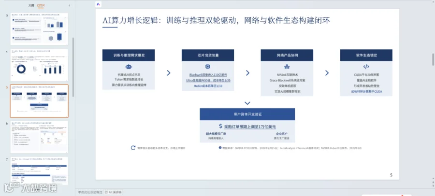
Task: Click the slide page number 5
Action: point(391,175)
